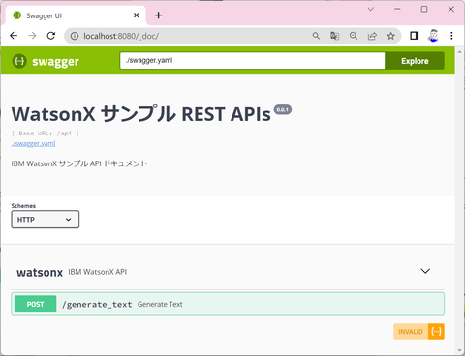Click the green POST method badge
The height and width of the screenshot is (356, 465).
point(35,304)
